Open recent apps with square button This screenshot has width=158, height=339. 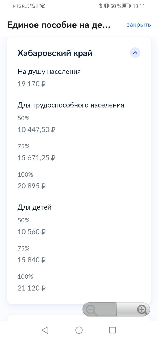pyautogui.click(x=112, y=330)
